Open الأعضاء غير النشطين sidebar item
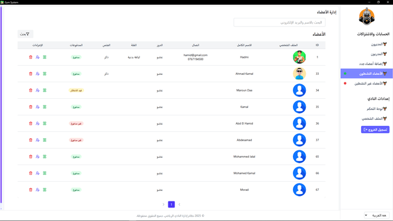 367,83
